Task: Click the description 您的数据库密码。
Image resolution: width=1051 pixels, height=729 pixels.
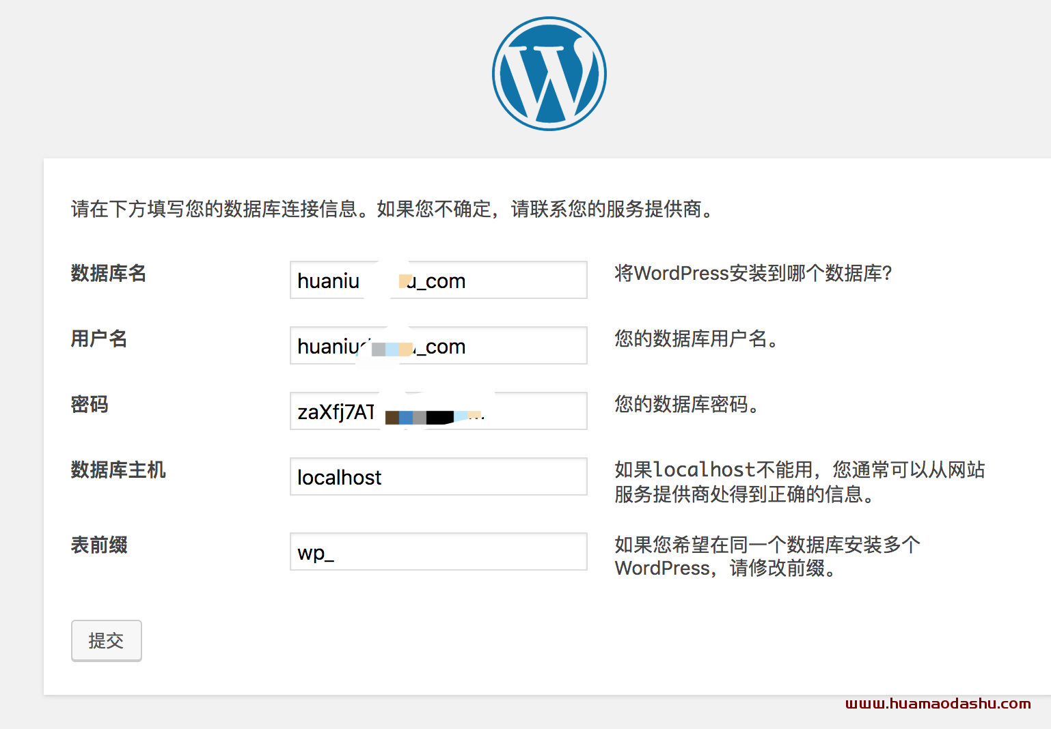Action: tap(687, 404)
